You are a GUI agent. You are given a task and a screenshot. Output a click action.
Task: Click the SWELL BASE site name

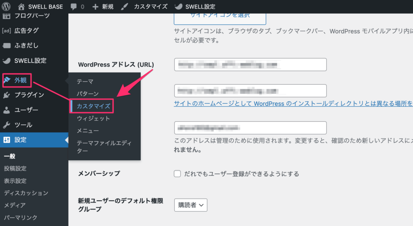tap(46, 7)
